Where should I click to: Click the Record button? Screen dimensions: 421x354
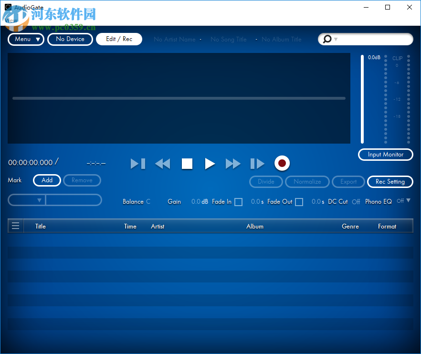click(282, 163)
